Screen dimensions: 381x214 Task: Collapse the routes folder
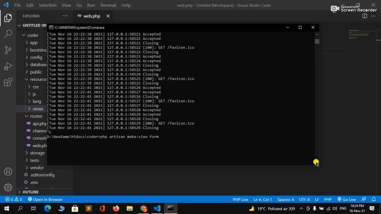[36, 117]
